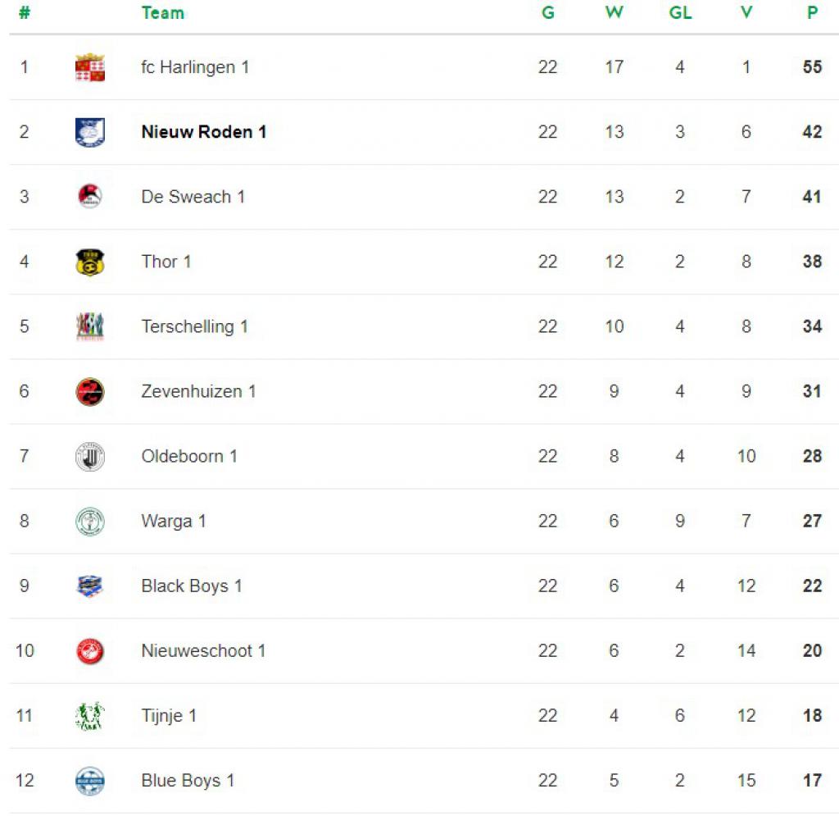Click the Terschelling team logo
This screenshot has width=839, height=816.
tap(90, 326)
